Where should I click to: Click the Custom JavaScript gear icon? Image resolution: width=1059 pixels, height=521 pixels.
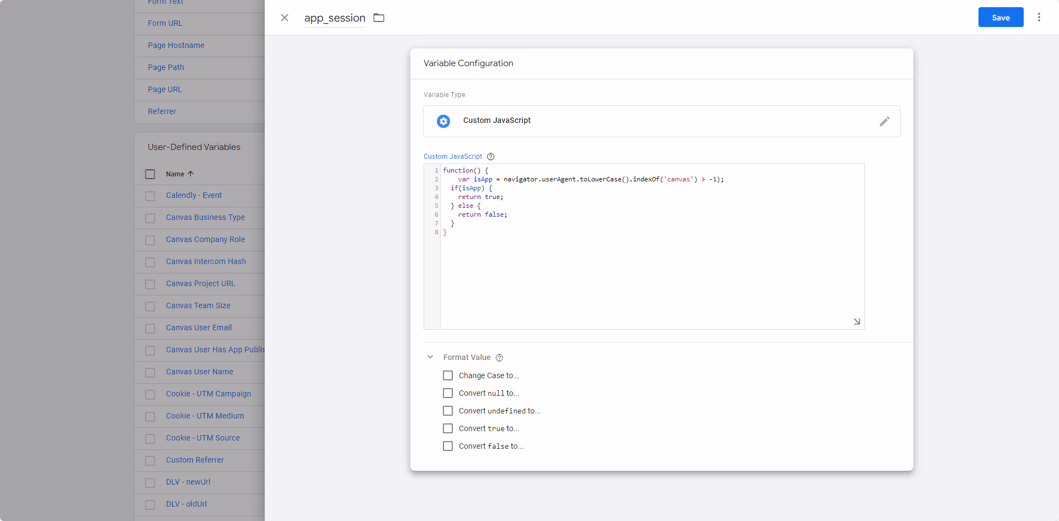(443, 121)
